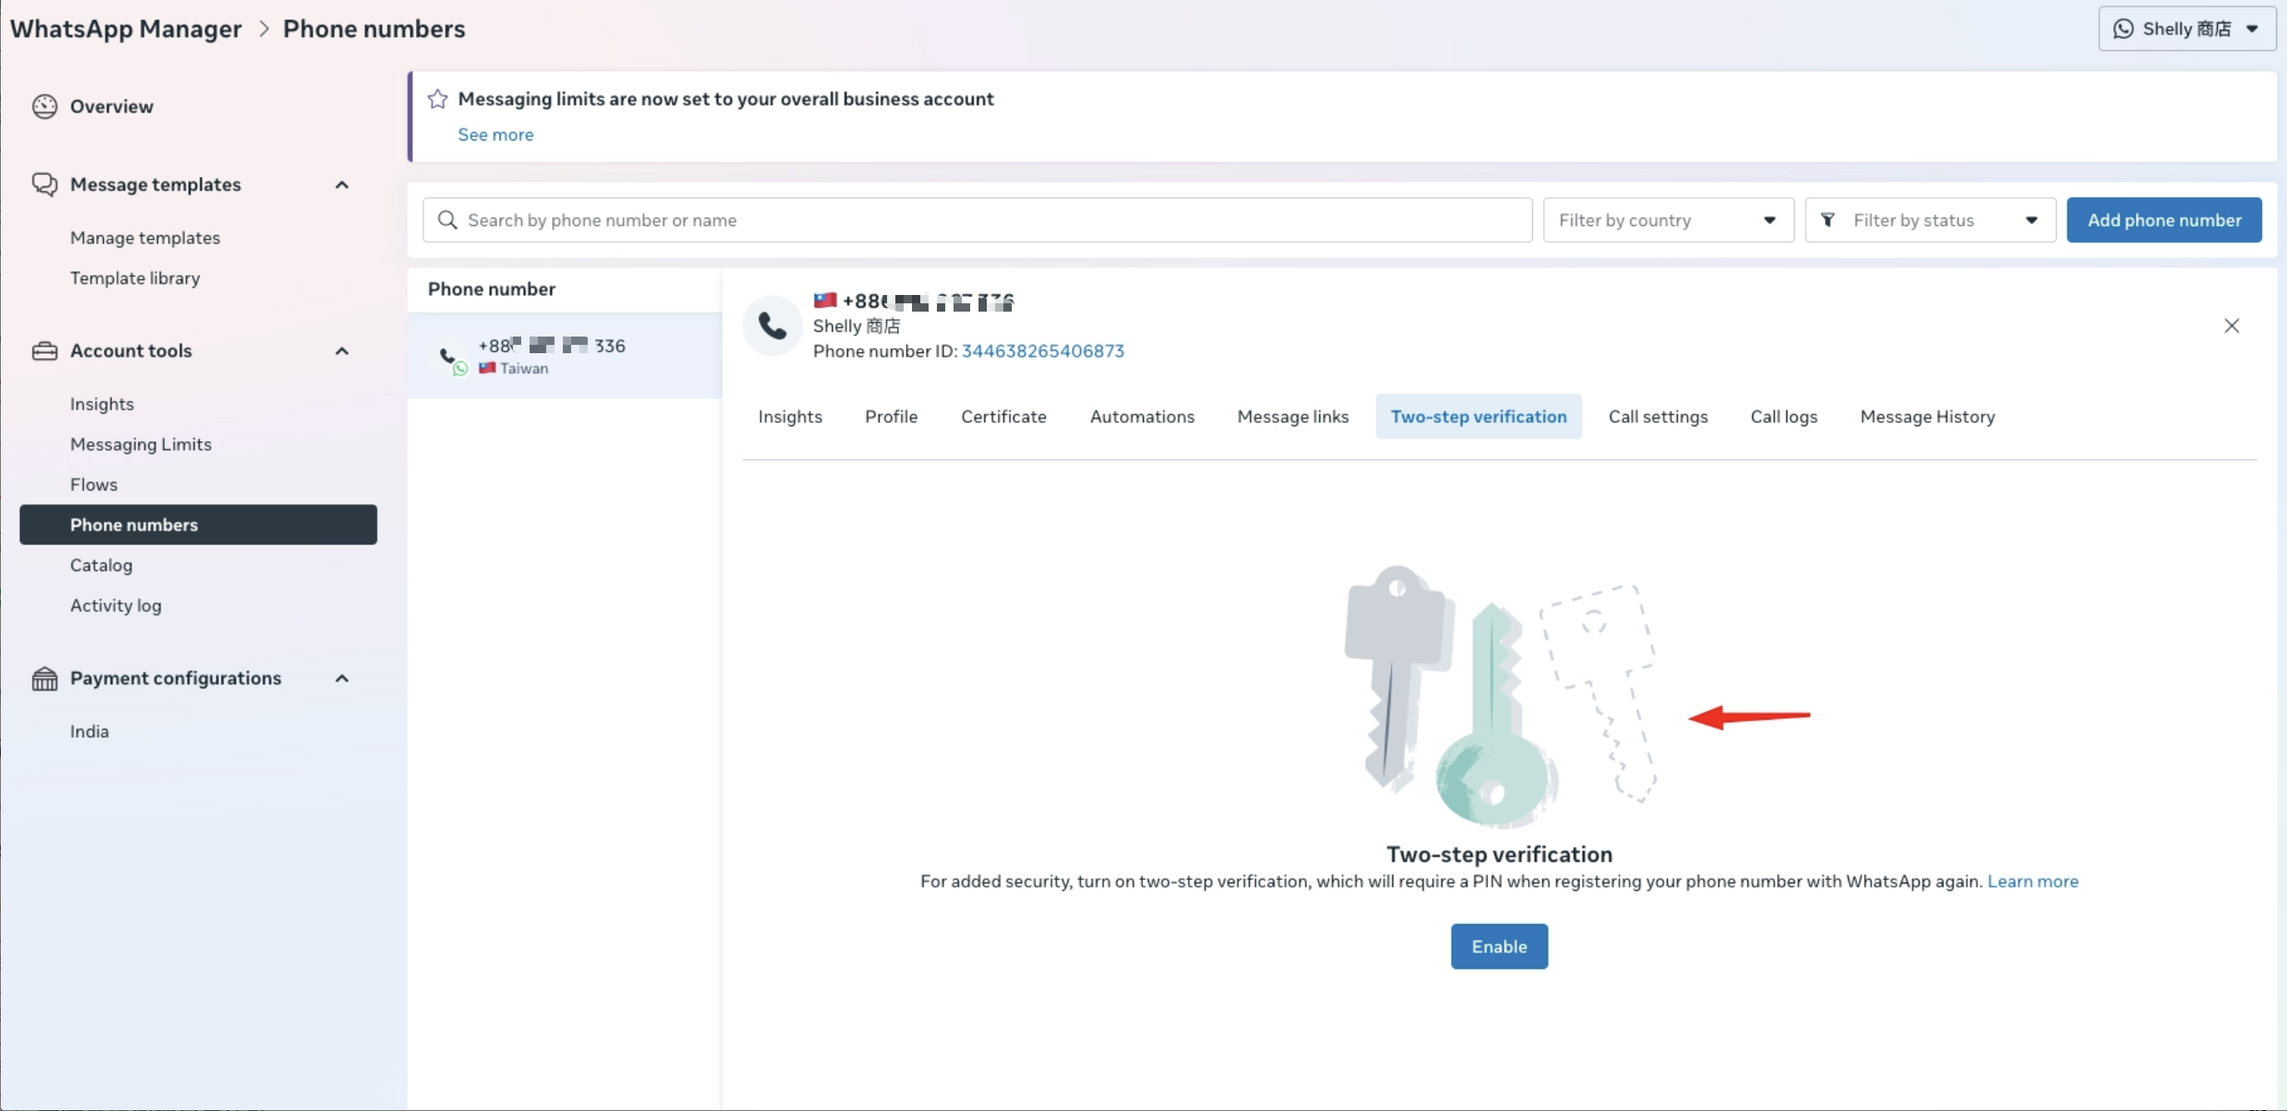Screen dimensions: 2287x1111
Task: Open the Filter by status dropdown
Action: [x=1930, y=220]
